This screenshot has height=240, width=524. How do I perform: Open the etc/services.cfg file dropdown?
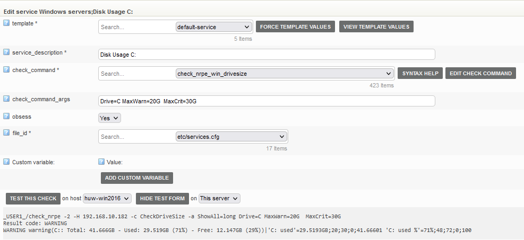[231, 137]
